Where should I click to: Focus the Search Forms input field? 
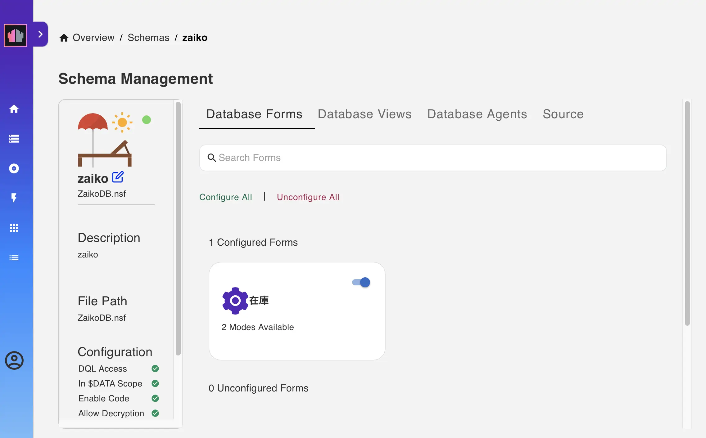pos(433,158)
